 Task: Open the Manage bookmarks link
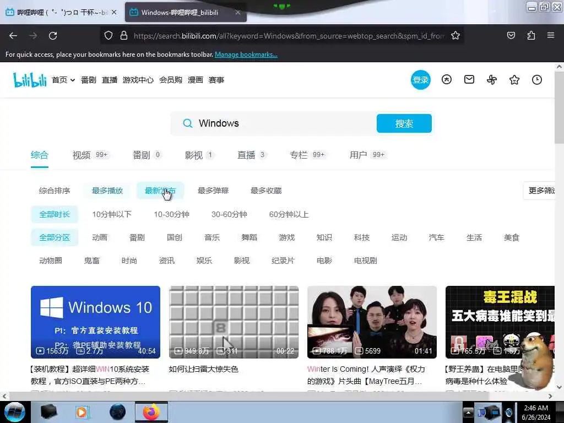[246, 55]
